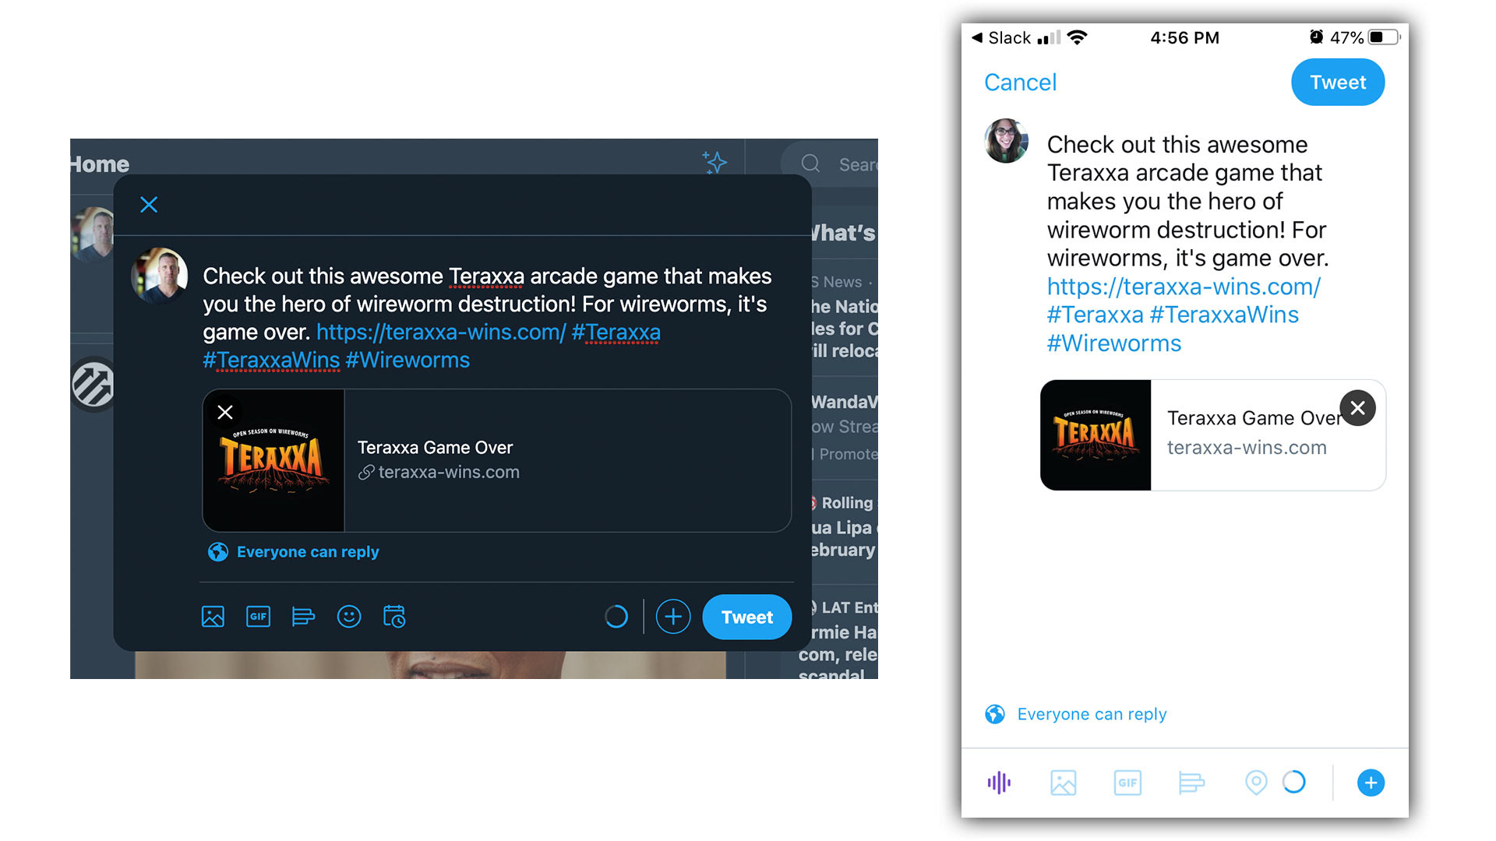
Task: Tap the back to Slack arrow
Action: pyautogui.click(x=977, y=37)
